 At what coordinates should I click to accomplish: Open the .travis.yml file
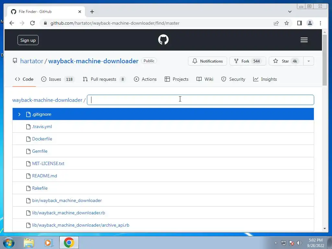click(x=42, y=127)
